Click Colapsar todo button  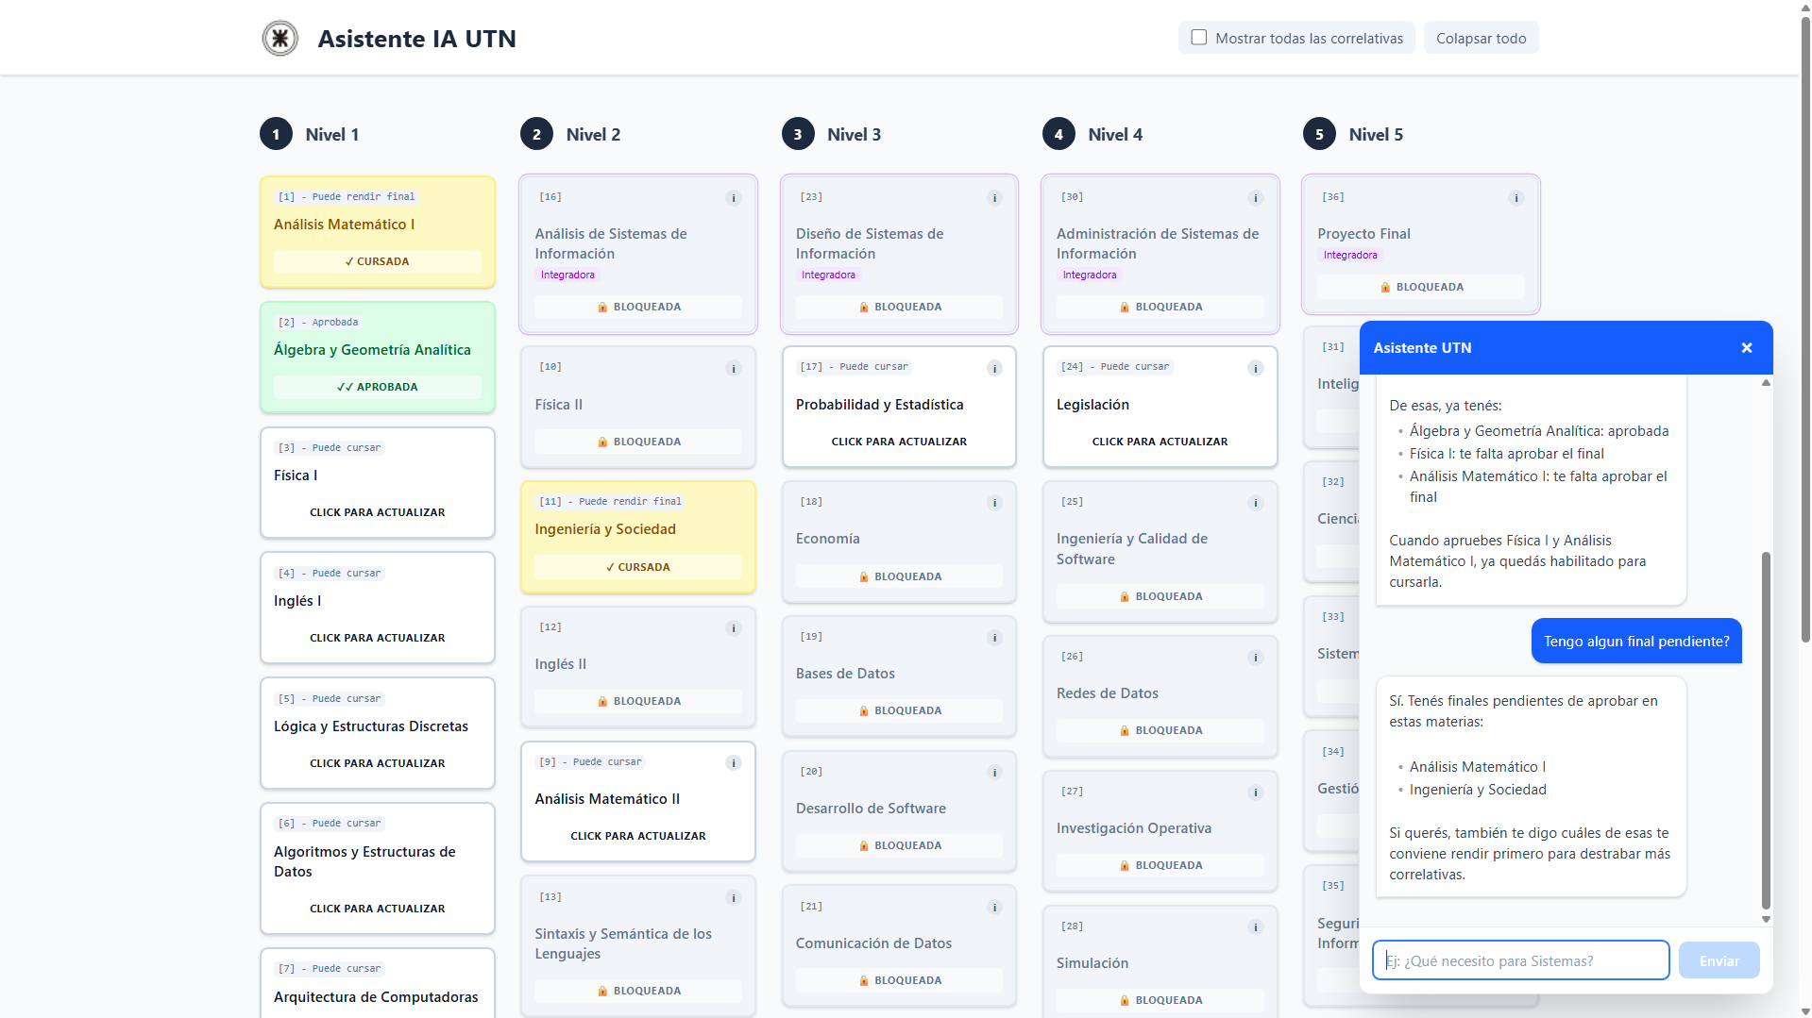[x=1481, y=38]
